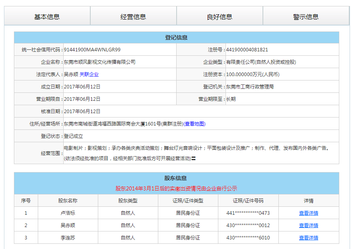Screen dimensions: 352x249
Task: Select the 良好信息 tab
Action: 220,16
